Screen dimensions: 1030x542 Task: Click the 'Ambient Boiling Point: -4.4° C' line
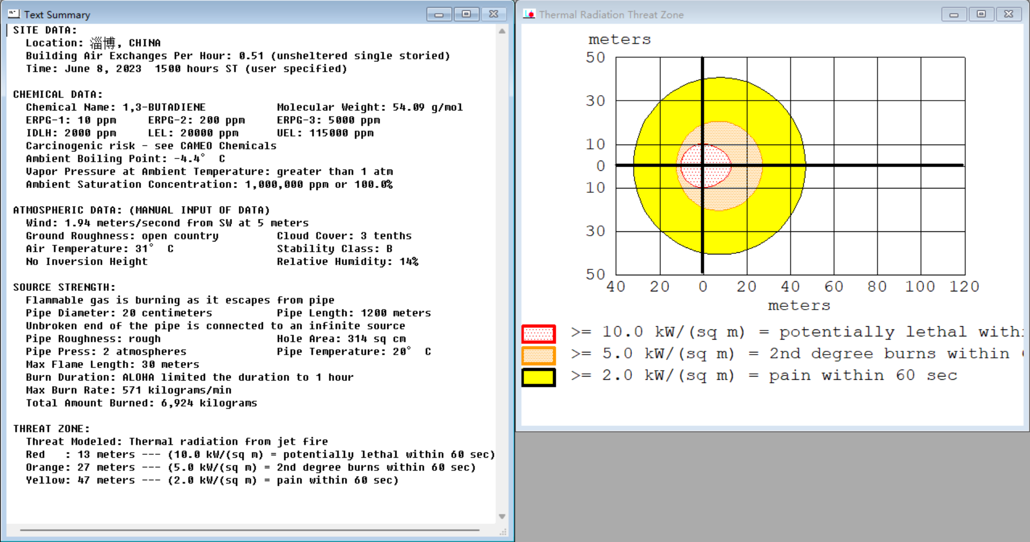point(126,159)
